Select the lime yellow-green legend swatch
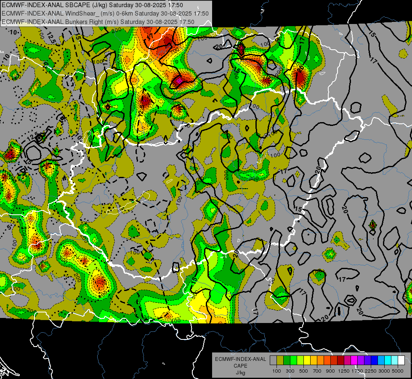Viewport: 412px width, 379px height. pyautogui.click(x=300, y=360)
